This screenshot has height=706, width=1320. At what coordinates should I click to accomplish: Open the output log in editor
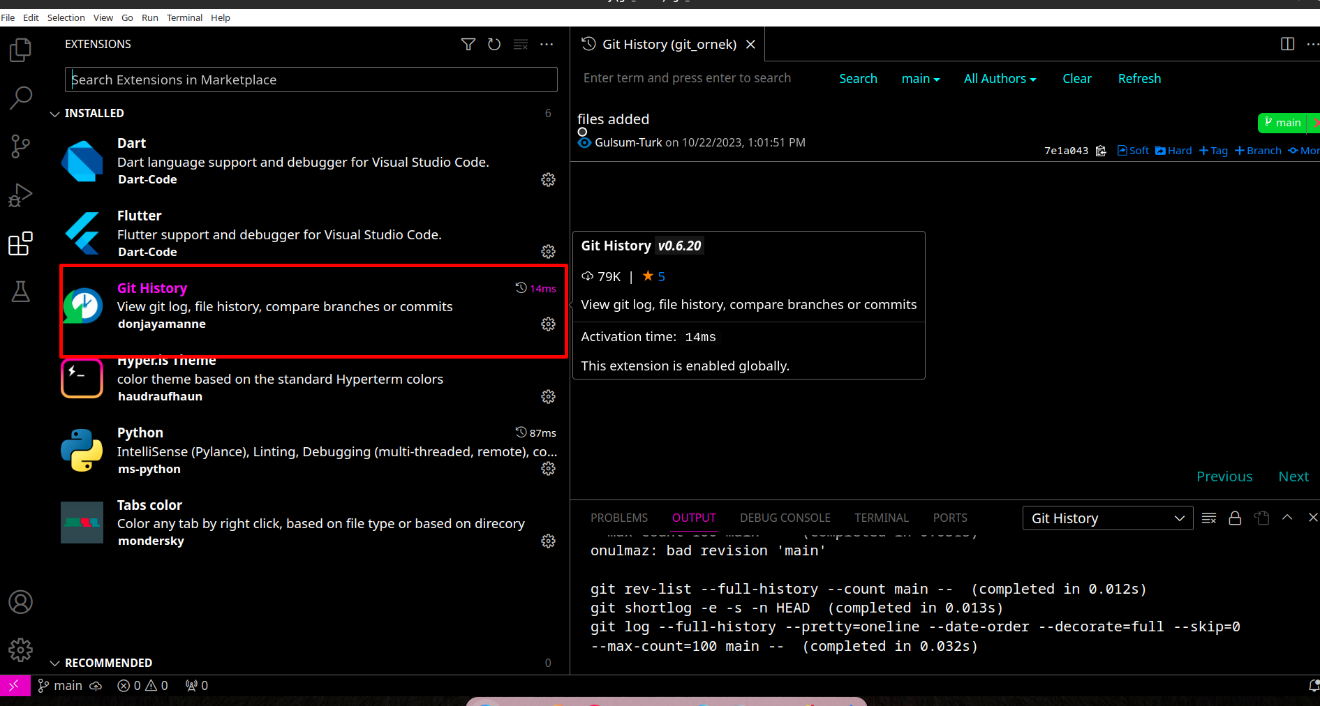[1261, 518]
